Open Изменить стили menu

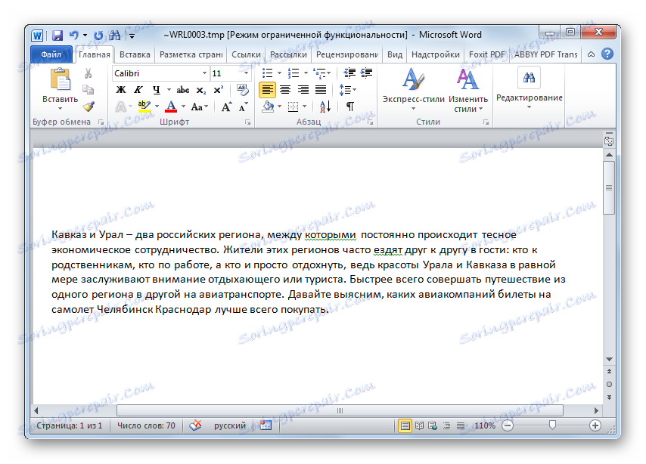[x=468, y=90]
